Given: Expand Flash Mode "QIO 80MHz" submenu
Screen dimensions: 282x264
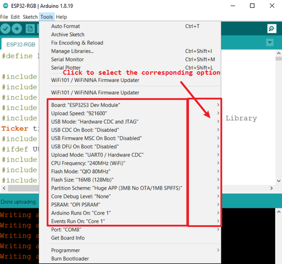Looking at the screenshot, I should (x=130, y=172).
